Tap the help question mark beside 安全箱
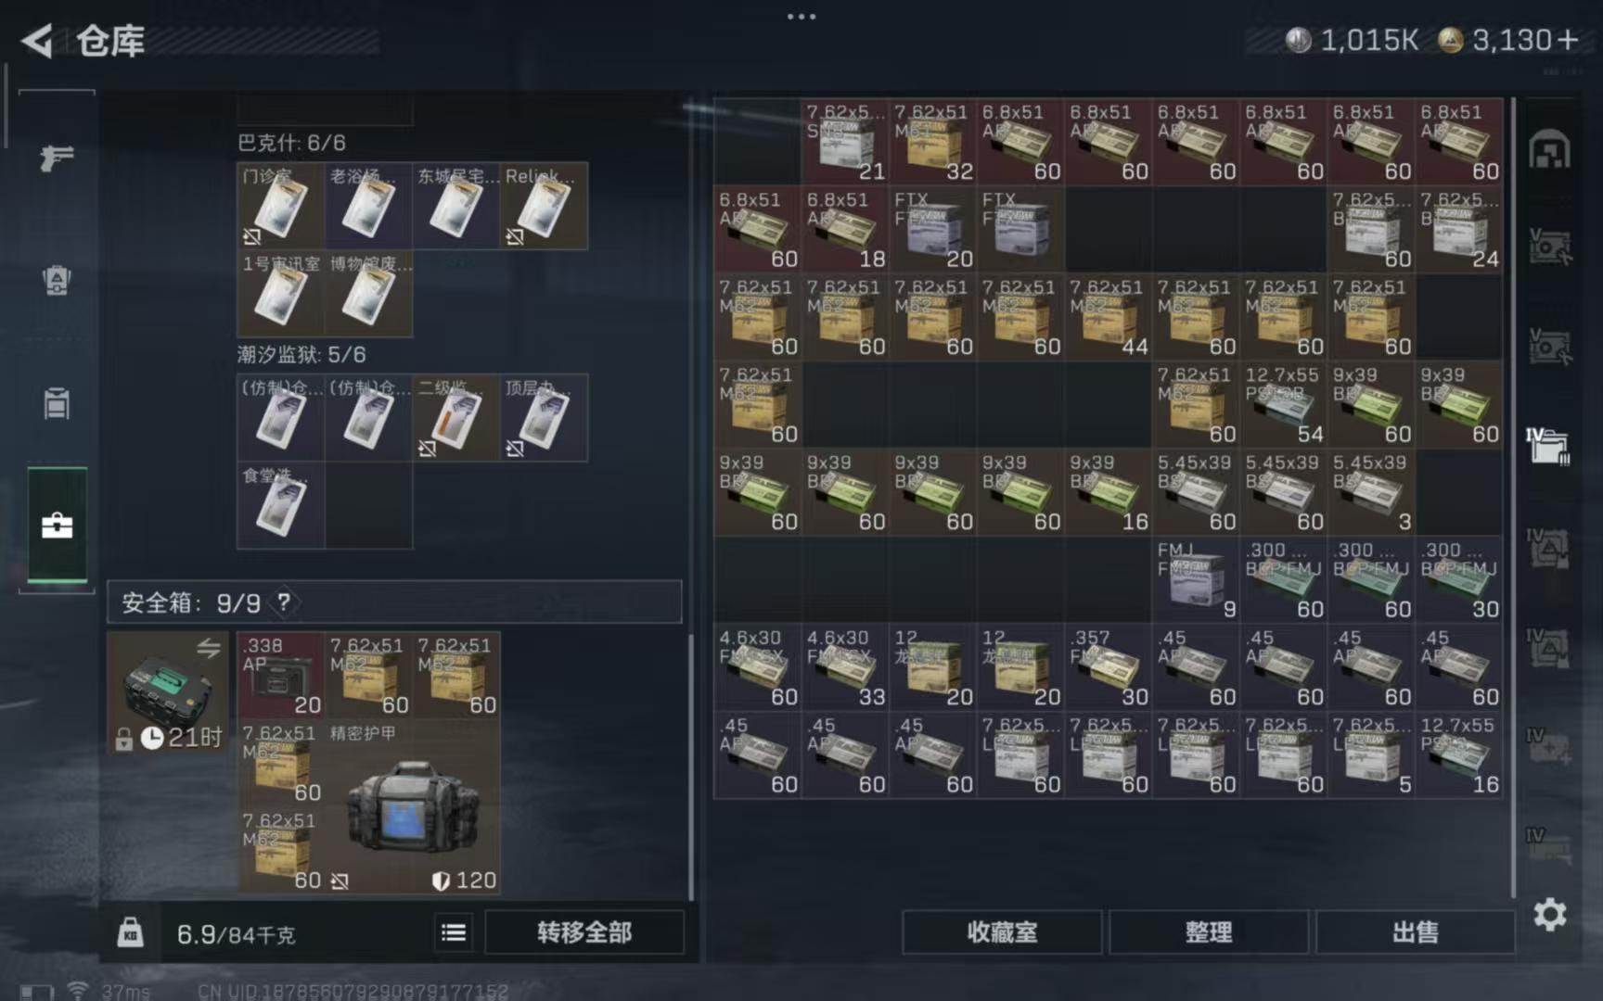 point(284,602)
